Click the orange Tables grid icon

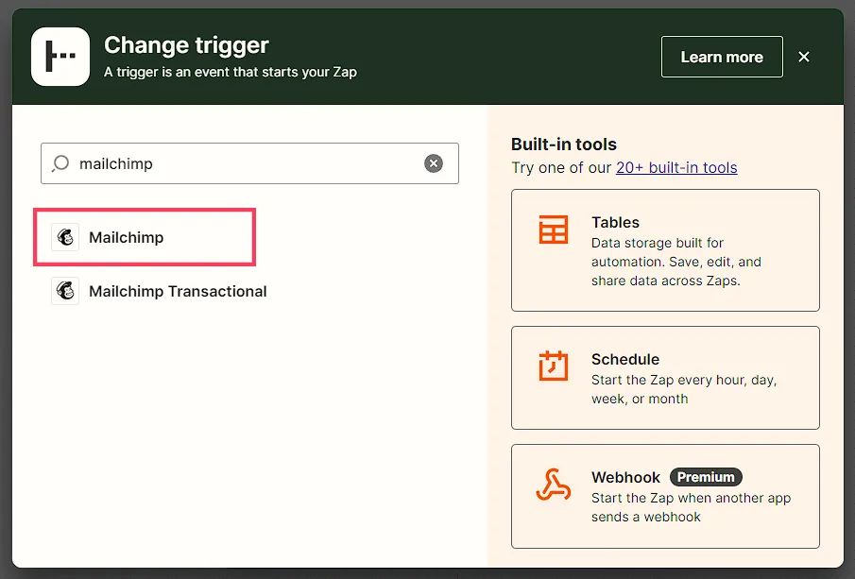coord(554,230)
